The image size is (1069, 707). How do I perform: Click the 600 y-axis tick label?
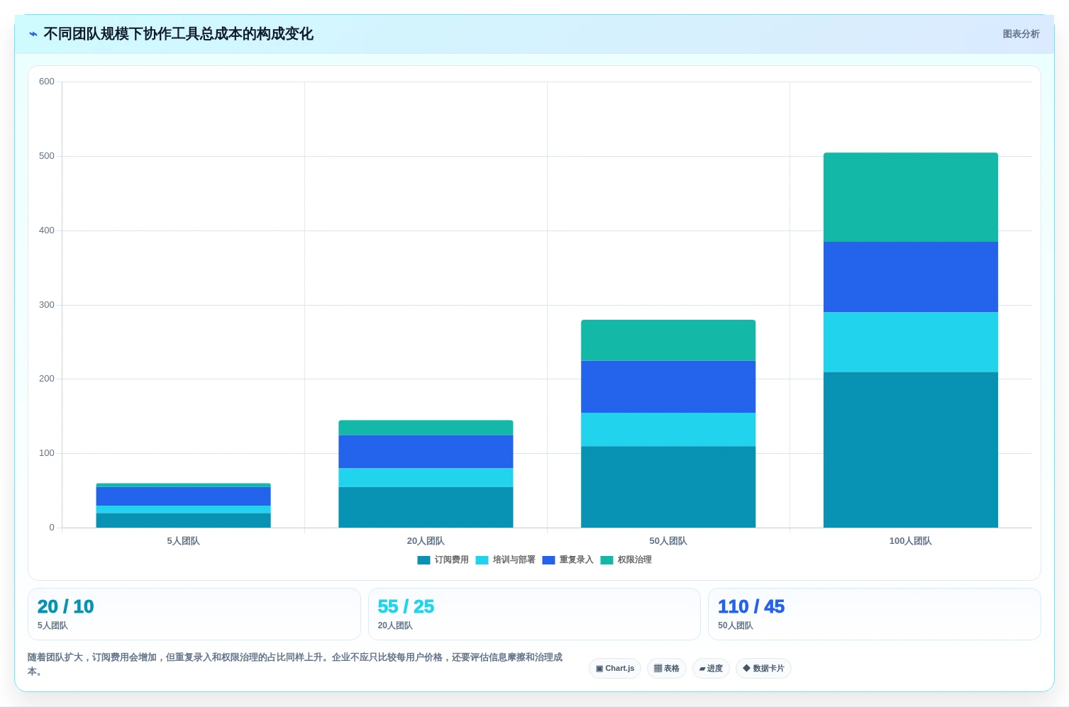click(x=47, y=82)
